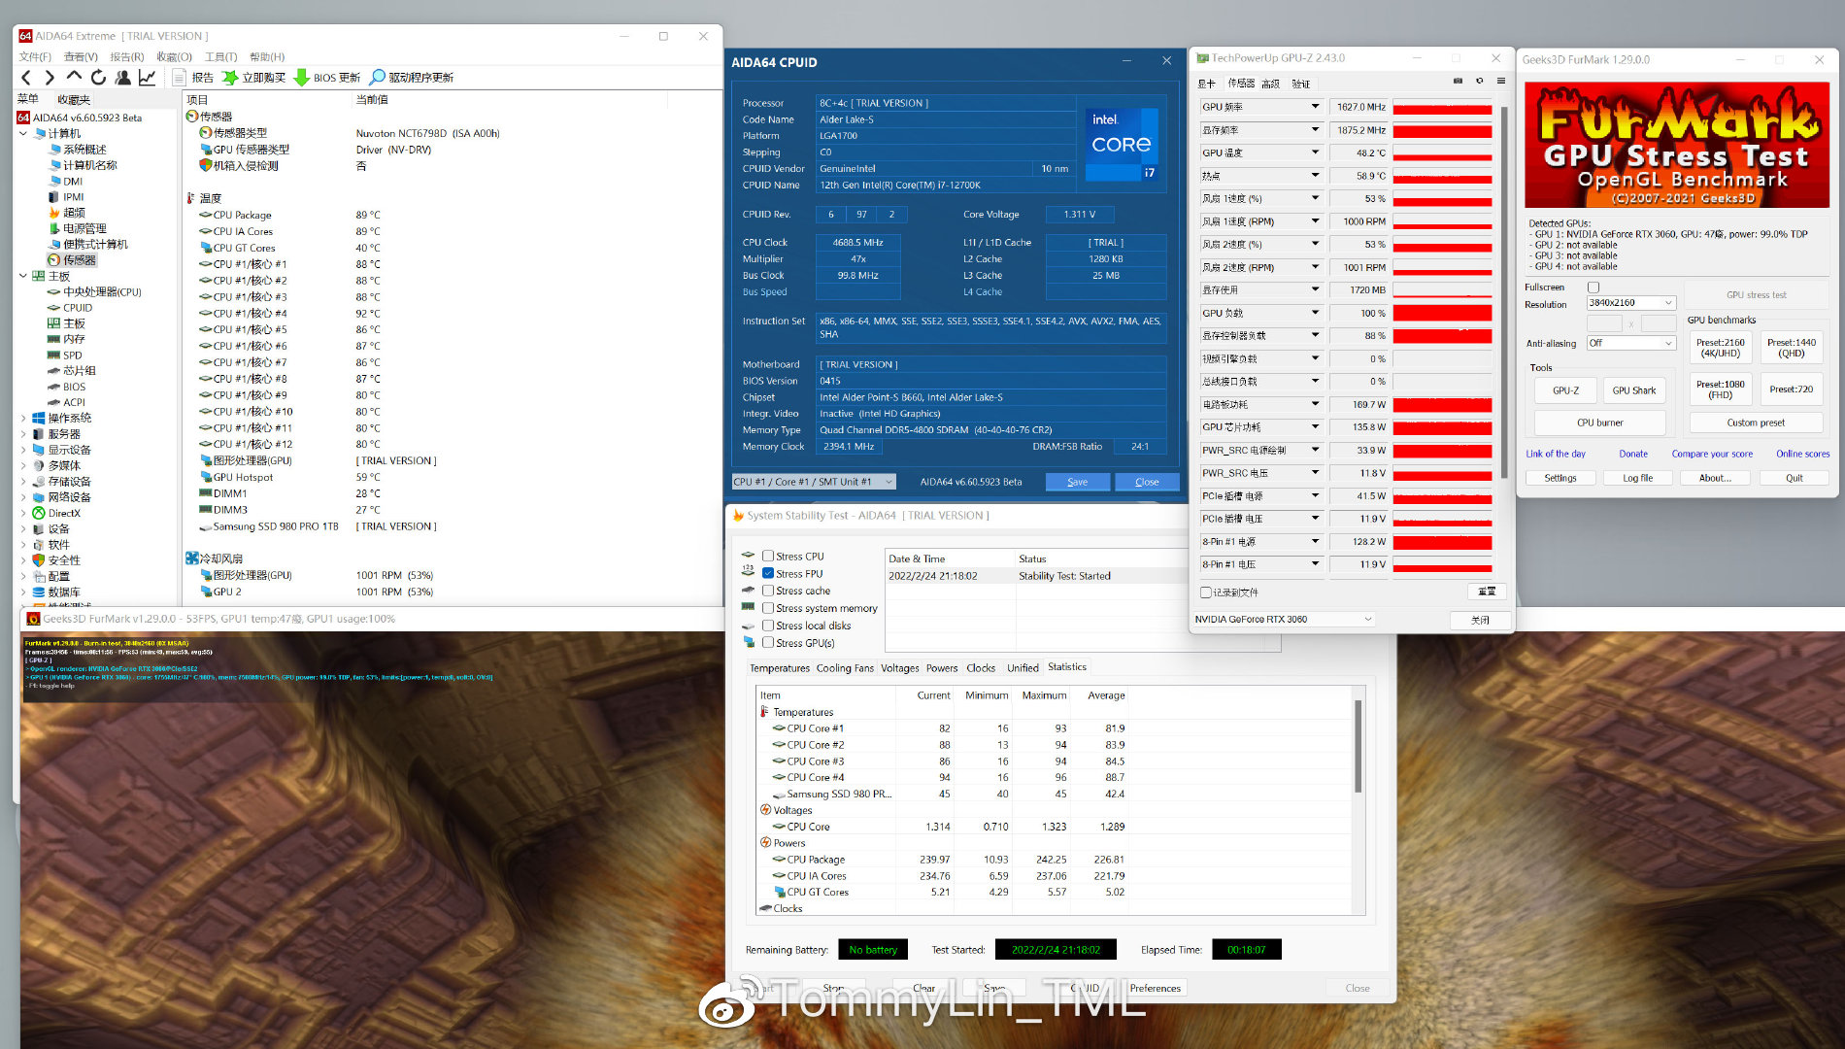Switch to Temperatures tab in Stability Test
Viewport: 1845px width, 1049px height.
[x=779, y=668]
